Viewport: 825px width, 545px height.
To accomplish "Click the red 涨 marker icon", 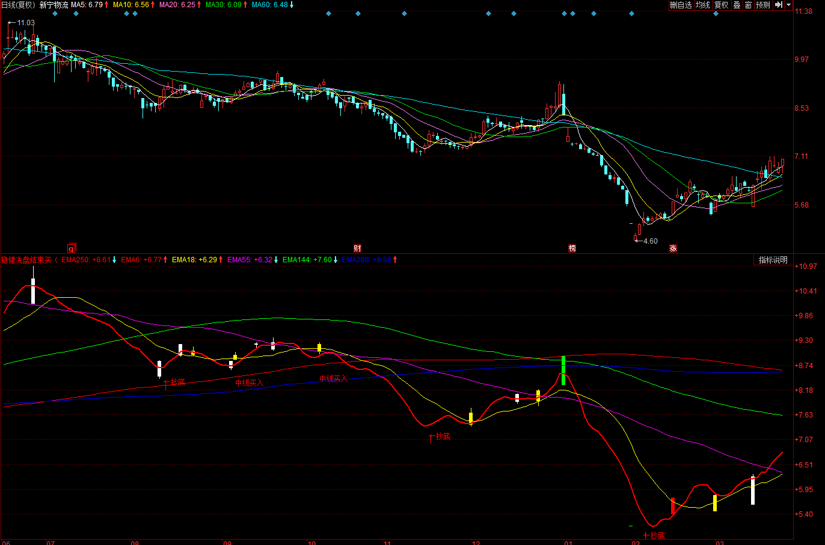I will (673, 248).
